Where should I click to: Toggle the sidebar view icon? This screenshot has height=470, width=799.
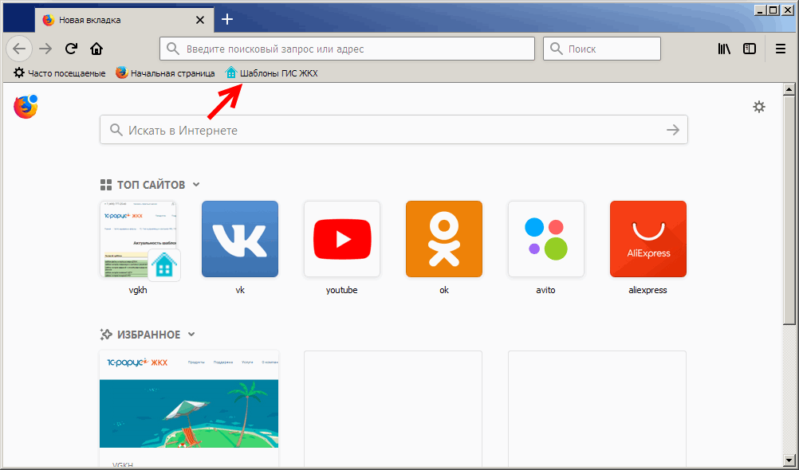[x=750, y=49]
